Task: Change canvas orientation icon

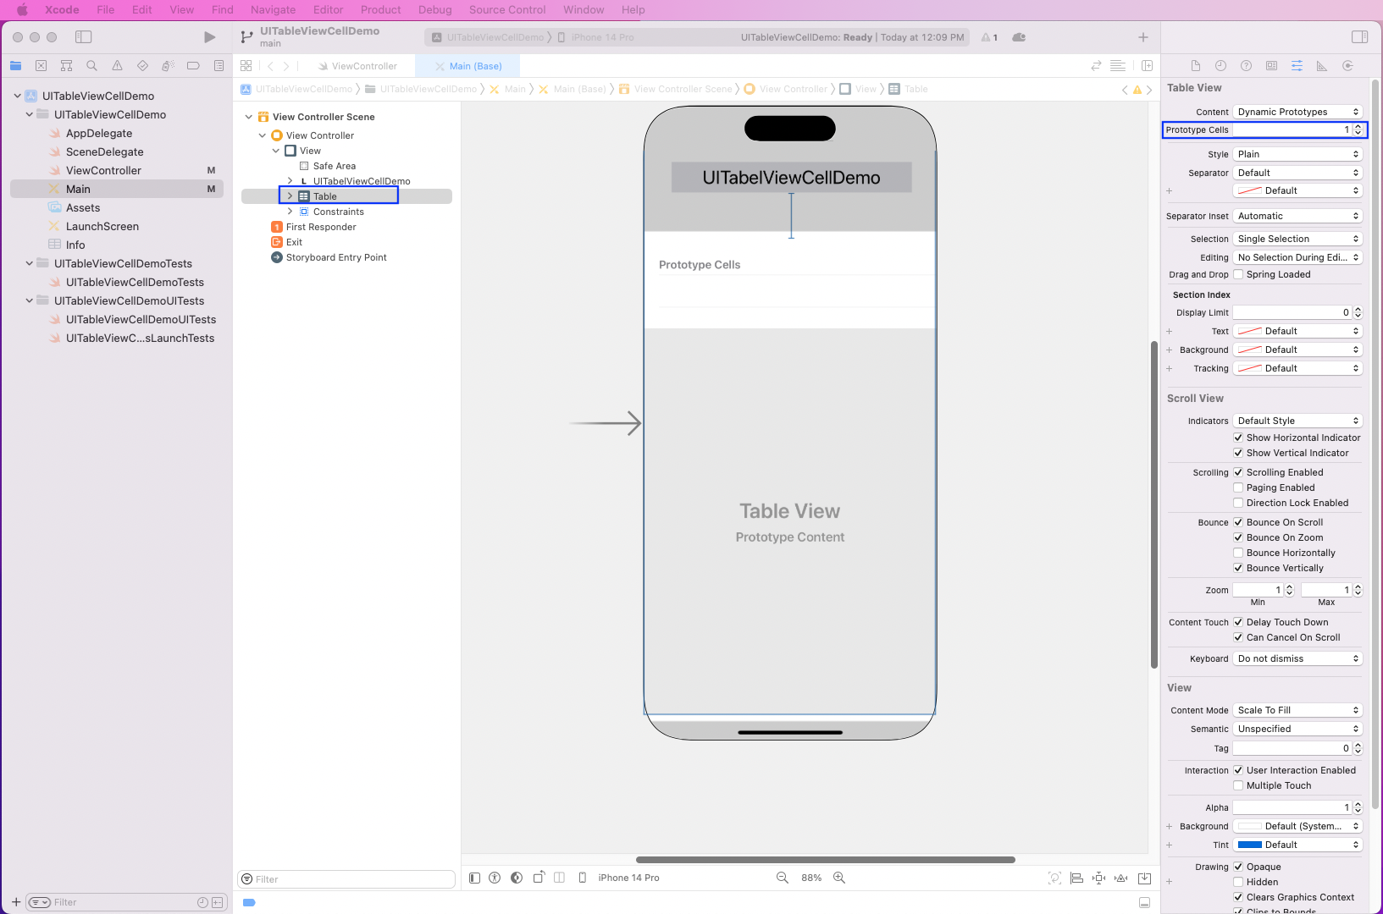Action: click(539, 878)
